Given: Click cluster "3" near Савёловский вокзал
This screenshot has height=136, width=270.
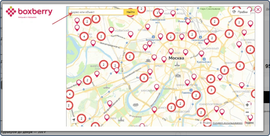Looking at the screenshot, I should tap(157, 13).
